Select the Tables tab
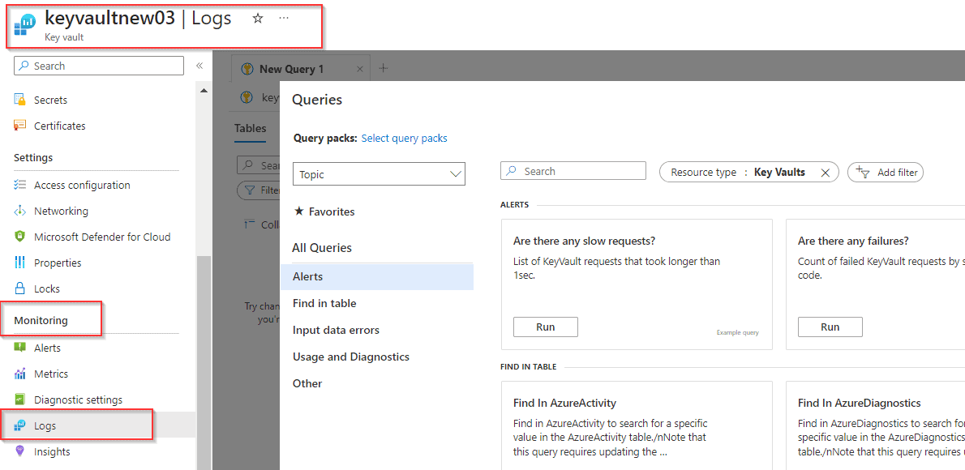Screen dimensions: 965x470 (250, 128)
